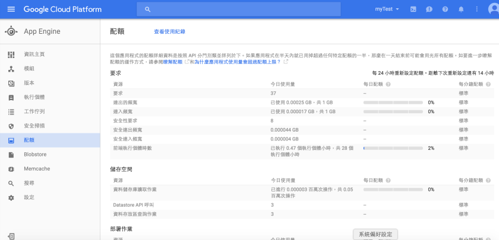Click 連入頻寬 quota progress bar
Image resolution: width=499 pixels, height=240 pixels.
click(x=393, y=112)
